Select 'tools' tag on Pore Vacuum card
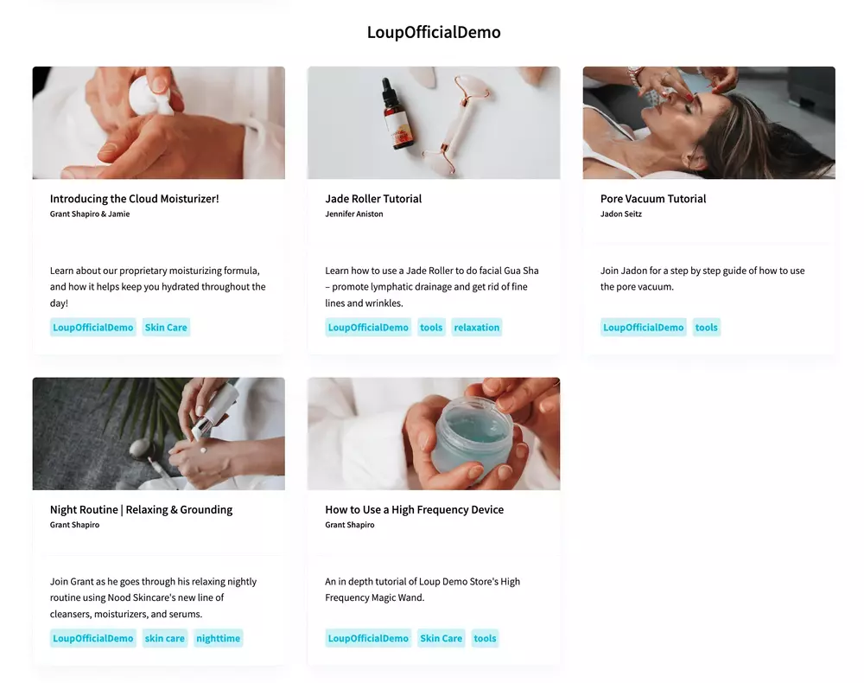The height and width of the screenshot is (683, 864). click(x=706, y=327)
